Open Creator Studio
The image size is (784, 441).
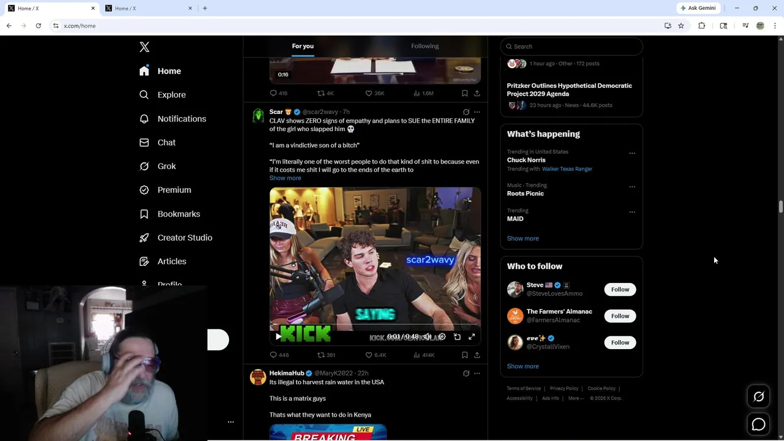coord(176,238)
